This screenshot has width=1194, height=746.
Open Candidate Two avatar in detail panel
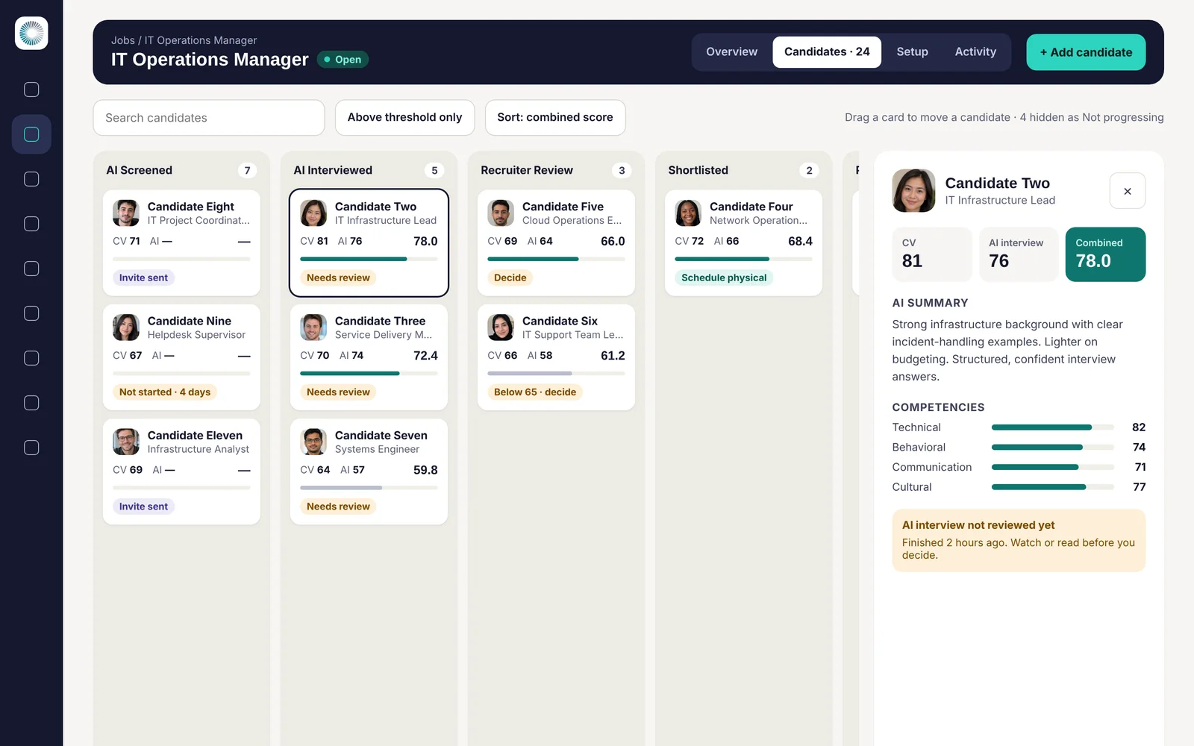[913, 191]
